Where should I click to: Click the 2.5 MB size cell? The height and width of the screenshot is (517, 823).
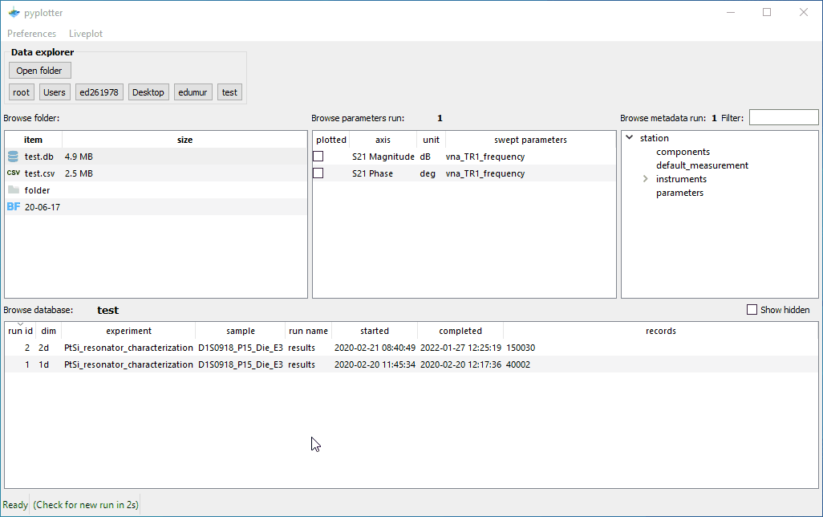tap(79, 173)
